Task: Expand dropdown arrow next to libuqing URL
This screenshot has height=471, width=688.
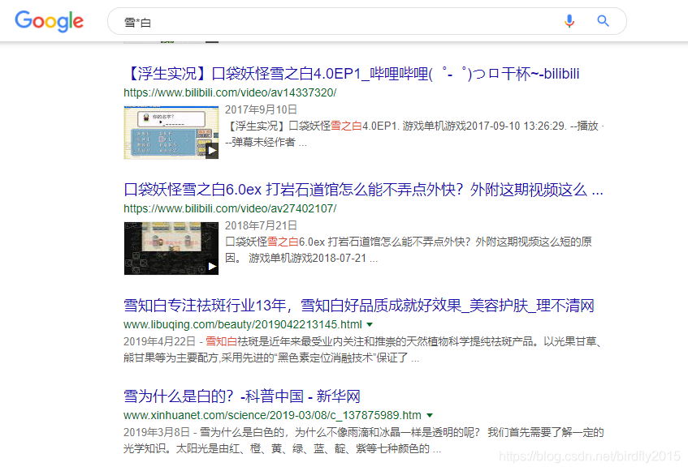Action: coord(370,325)
